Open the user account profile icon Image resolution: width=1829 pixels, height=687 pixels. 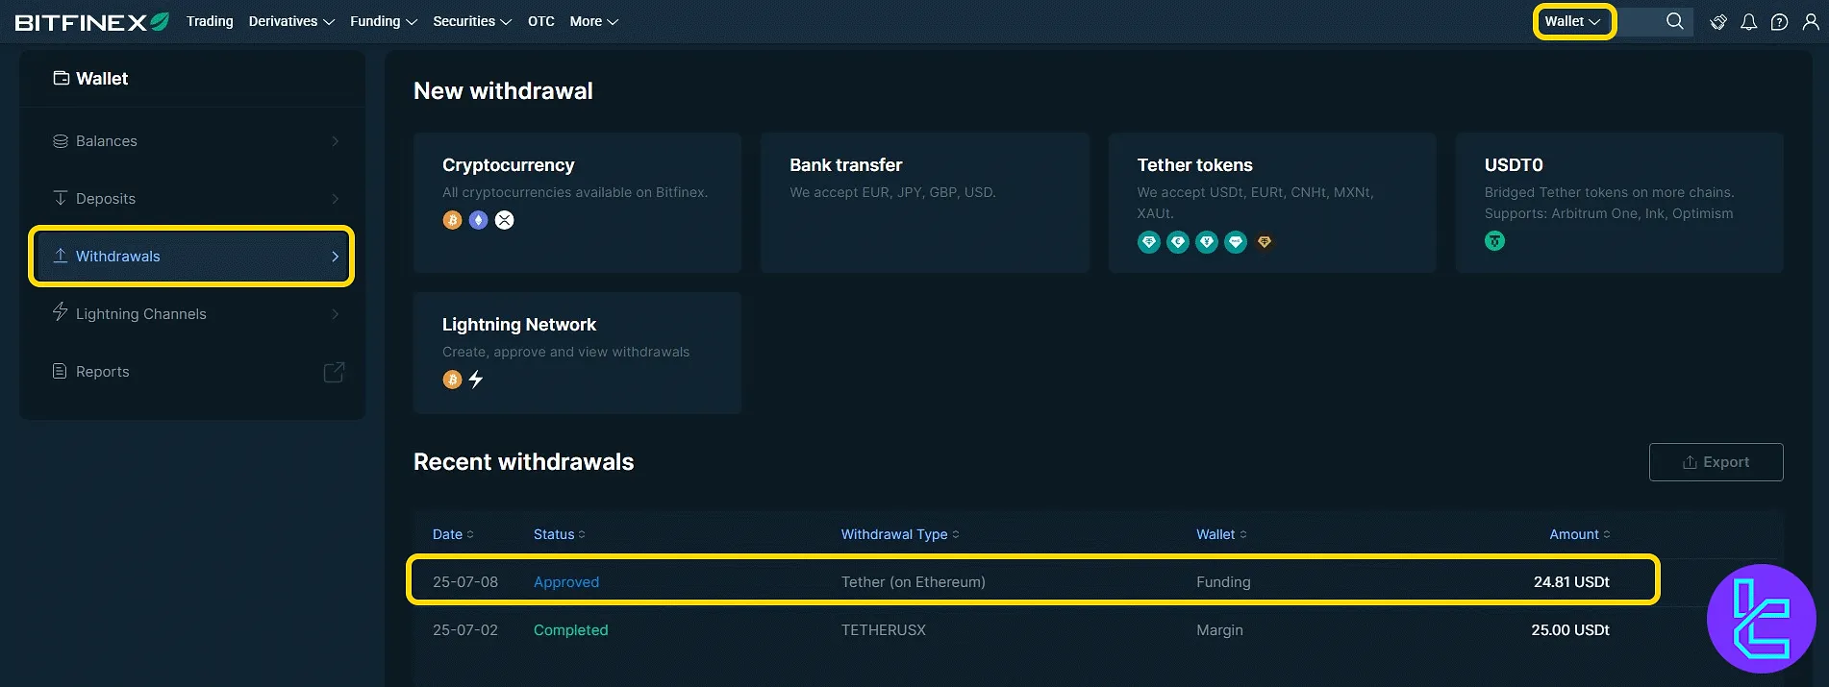(x=1811, y=22)
